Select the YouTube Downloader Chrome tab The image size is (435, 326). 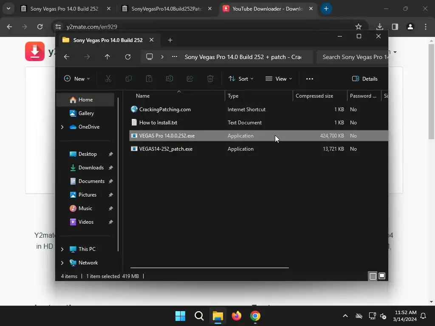coord(267,8)
